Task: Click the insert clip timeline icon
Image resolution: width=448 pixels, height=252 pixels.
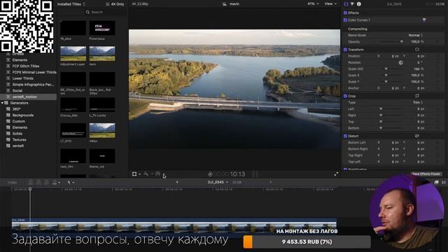Action: click(x=38, y=182)
